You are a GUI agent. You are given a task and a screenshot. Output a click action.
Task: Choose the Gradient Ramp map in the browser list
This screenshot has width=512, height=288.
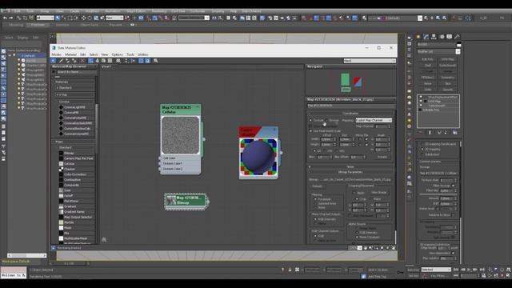tap(74, 211)
